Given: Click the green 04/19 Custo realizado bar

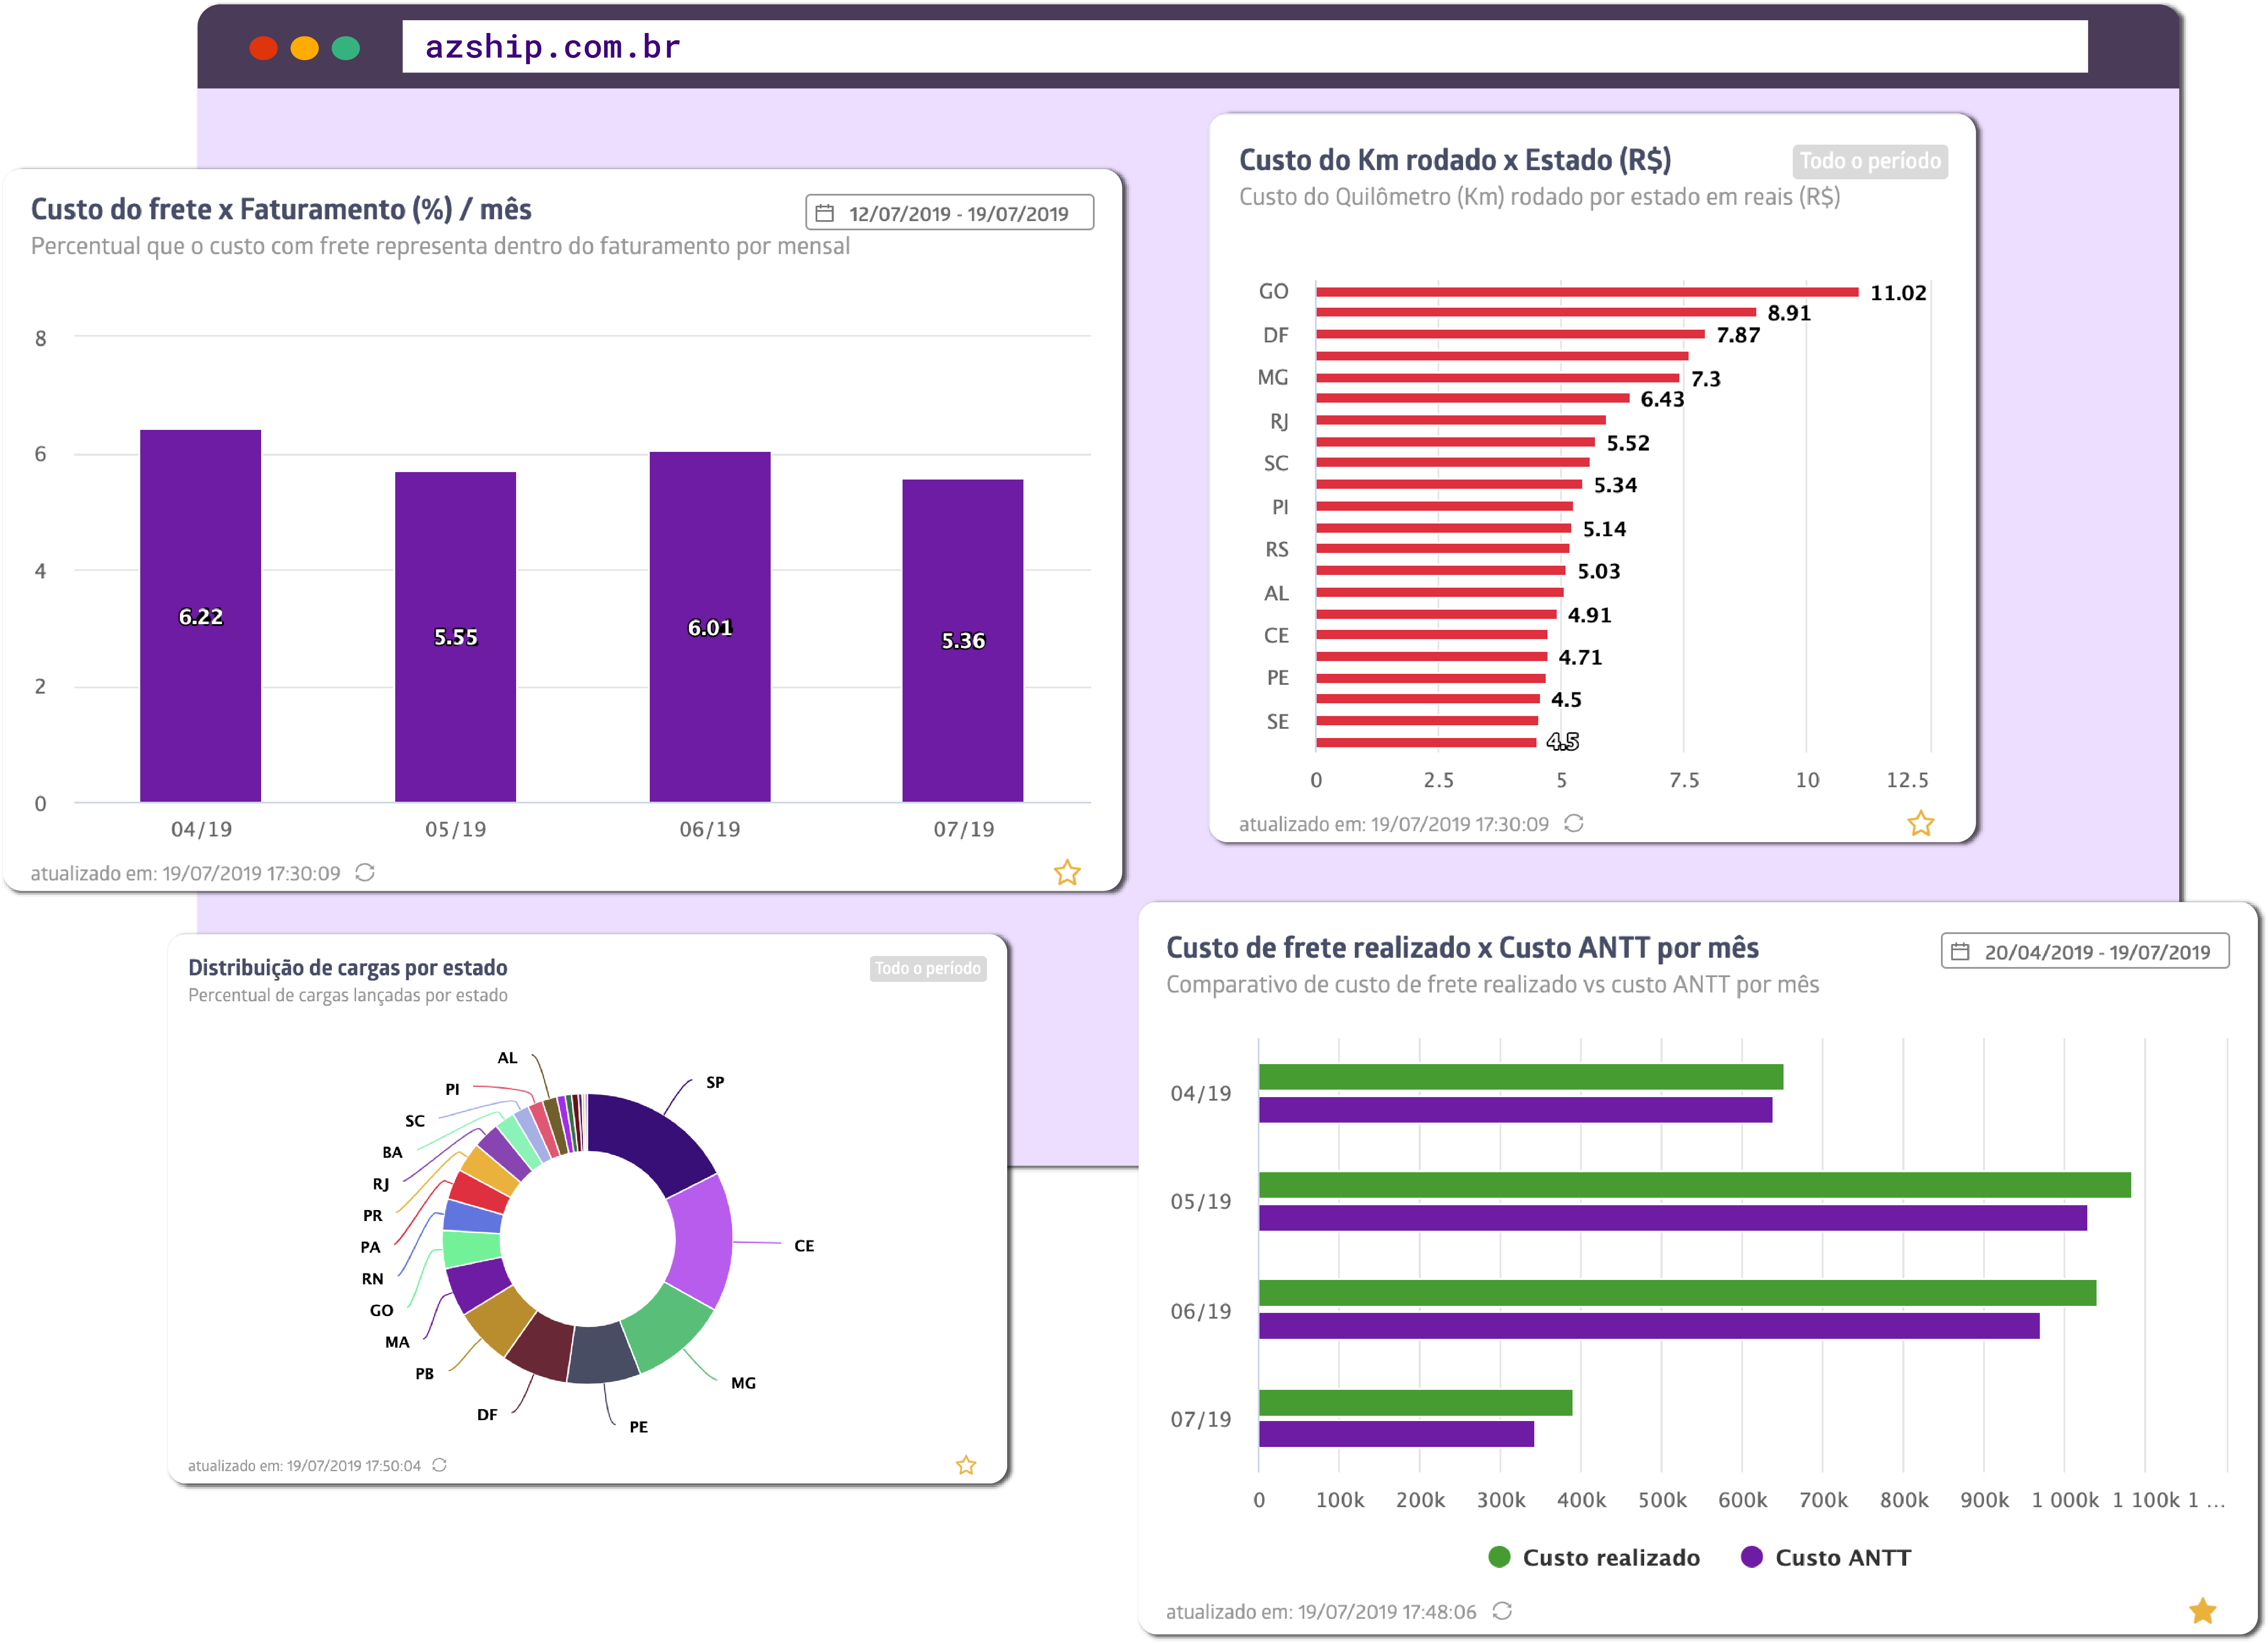Looking at the screenshot, I should [1520, 1077].
